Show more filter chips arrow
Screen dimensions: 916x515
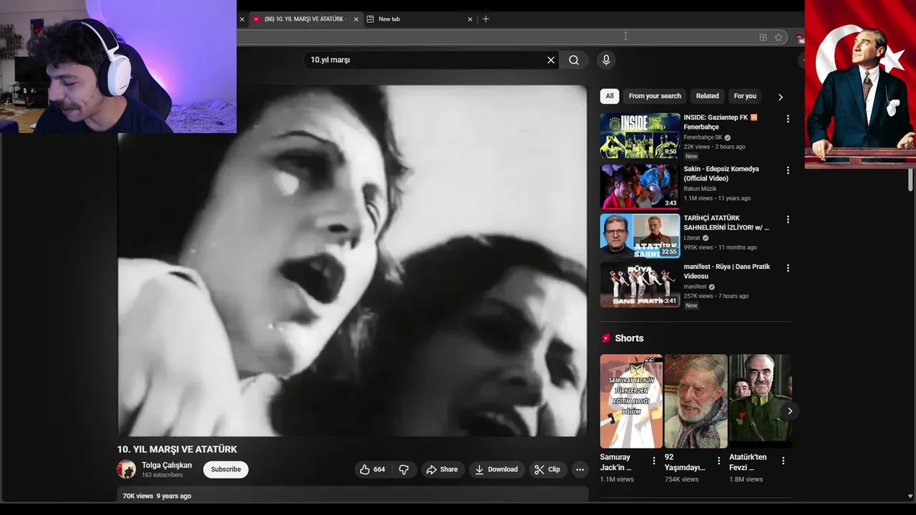(x=780, y=97)
